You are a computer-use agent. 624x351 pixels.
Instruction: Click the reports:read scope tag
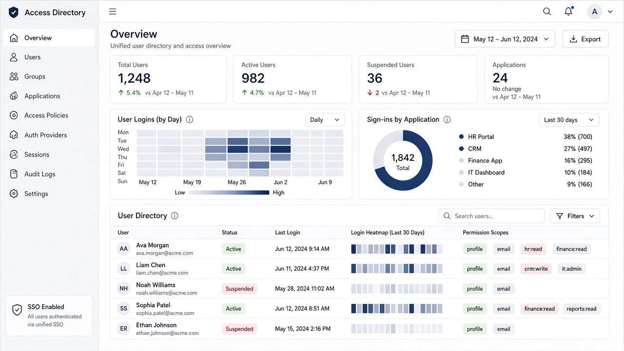pos(582,309)
